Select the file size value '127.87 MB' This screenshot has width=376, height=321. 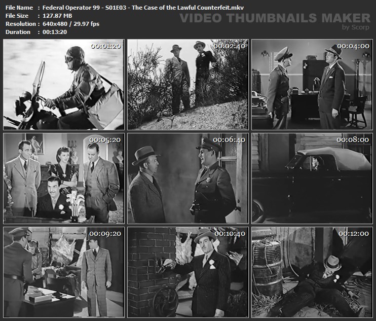tap(57, 16)
